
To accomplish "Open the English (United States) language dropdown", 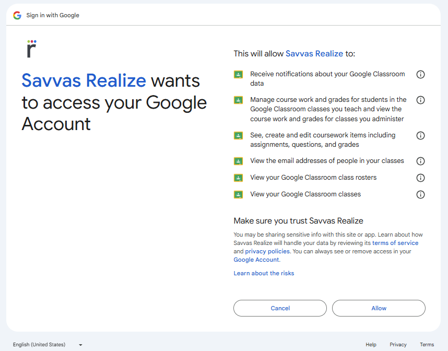I will tap(48, 345).
